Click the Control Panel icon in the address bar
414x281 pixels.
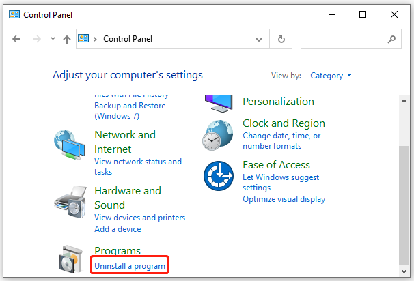click(83, 38)
